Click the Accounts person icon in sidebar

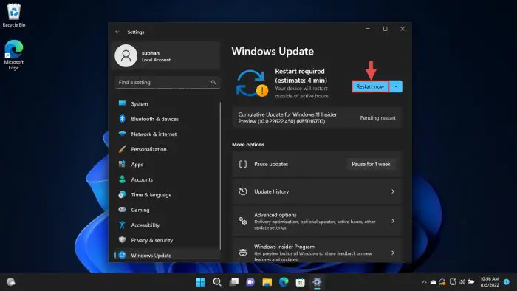point(122,179)
